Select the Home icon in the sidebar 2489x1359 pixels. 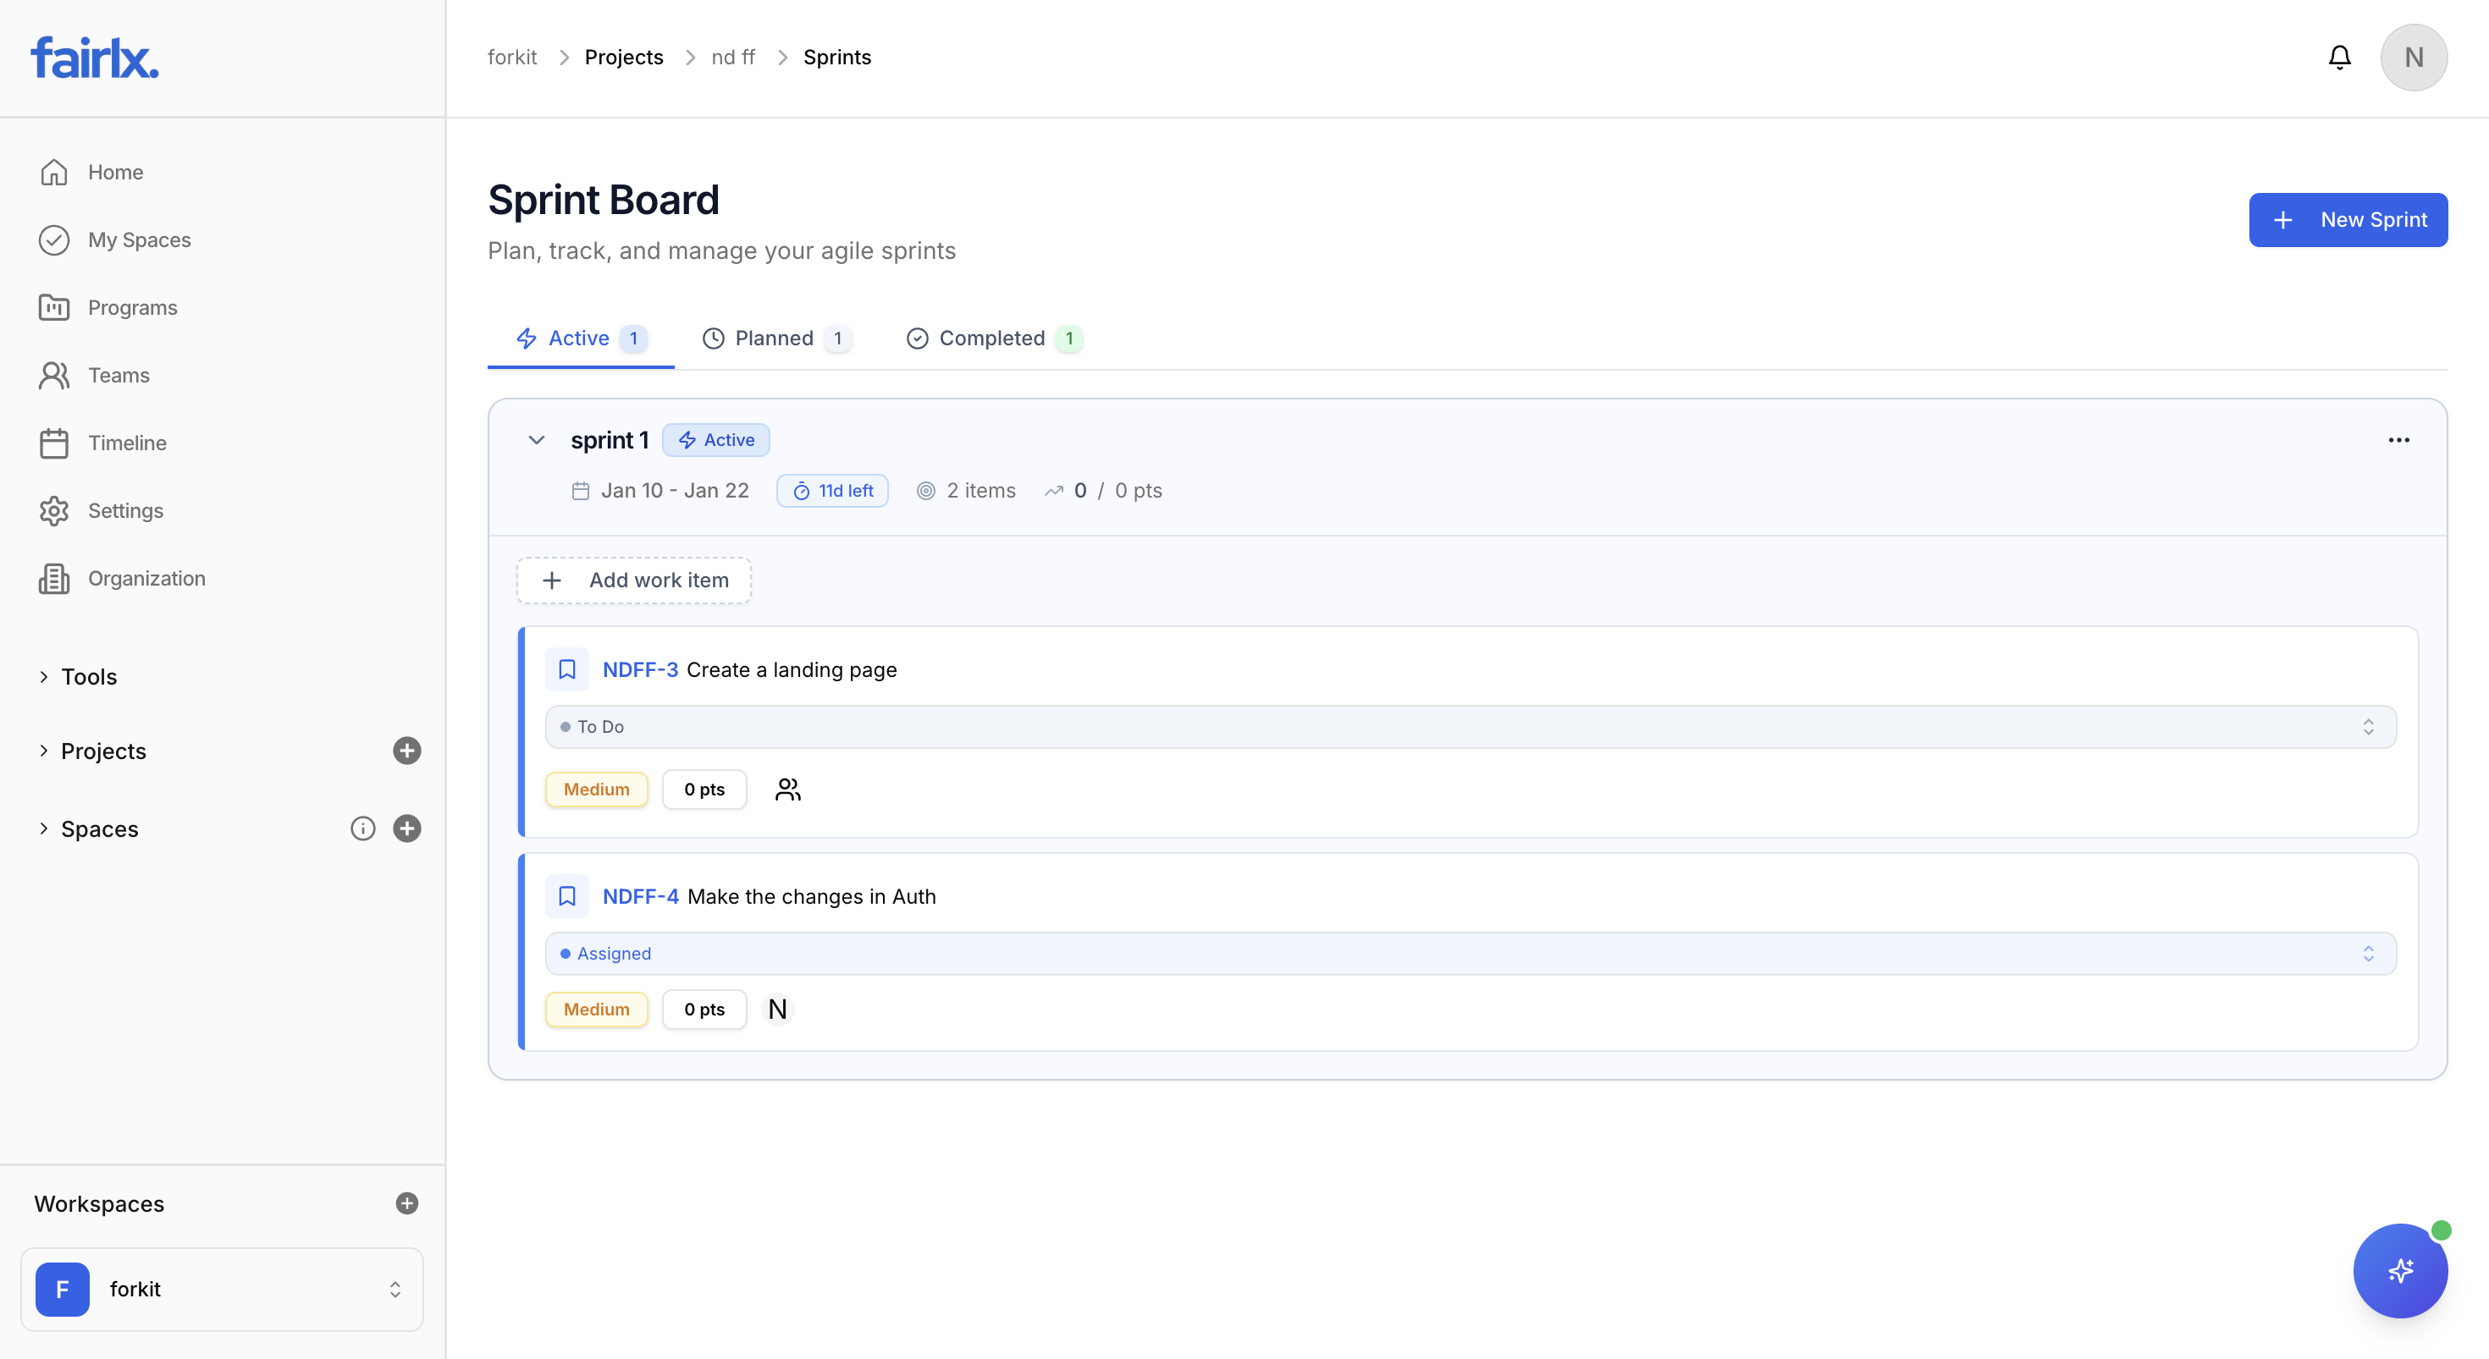55,171
